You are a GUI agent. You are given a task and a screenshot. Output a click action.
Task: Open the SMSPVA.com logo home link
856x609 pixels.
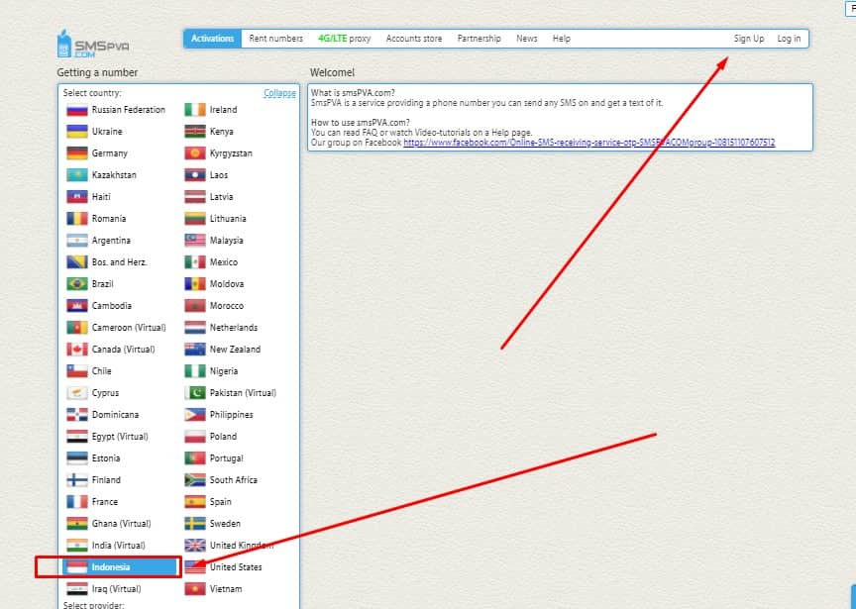tap(93, 44)
